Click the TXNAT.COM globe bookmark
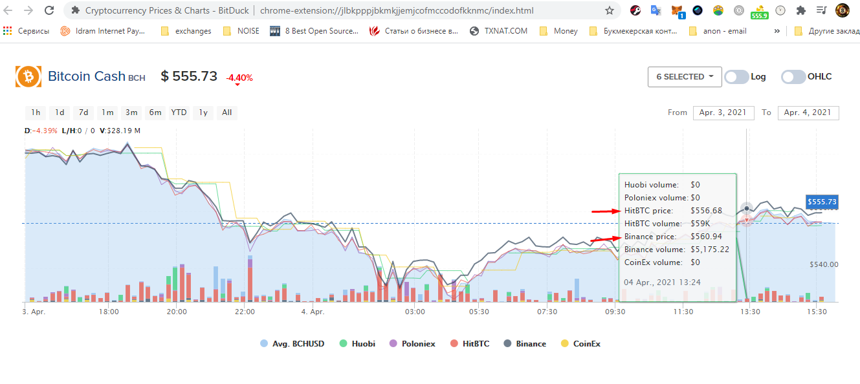 coord(498,30)
